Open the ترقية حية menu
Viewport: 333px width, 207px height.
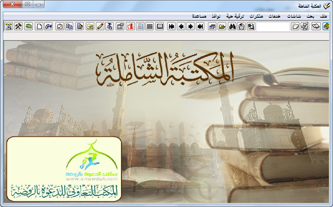[x=235, y=16]
